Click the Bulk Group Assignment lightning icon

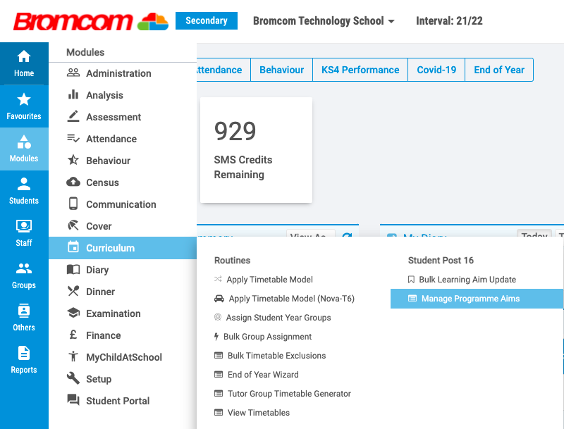[216, 336]
